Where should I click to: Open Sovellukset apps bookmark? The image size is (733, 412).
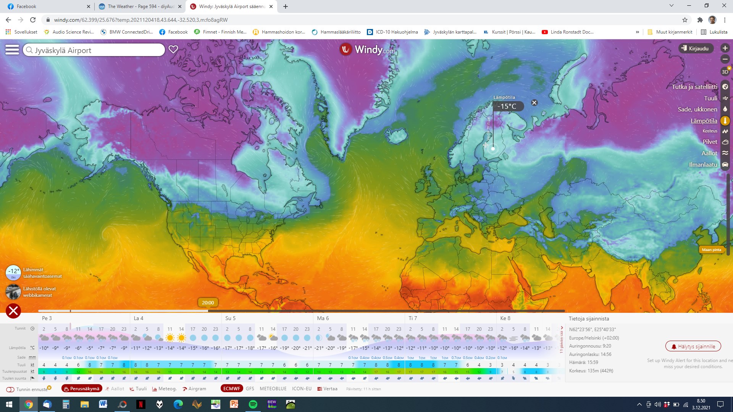(x=21, y=32)
